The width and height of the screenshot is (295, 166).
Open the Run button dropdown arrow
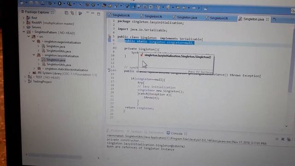click(x=65, y=4)
